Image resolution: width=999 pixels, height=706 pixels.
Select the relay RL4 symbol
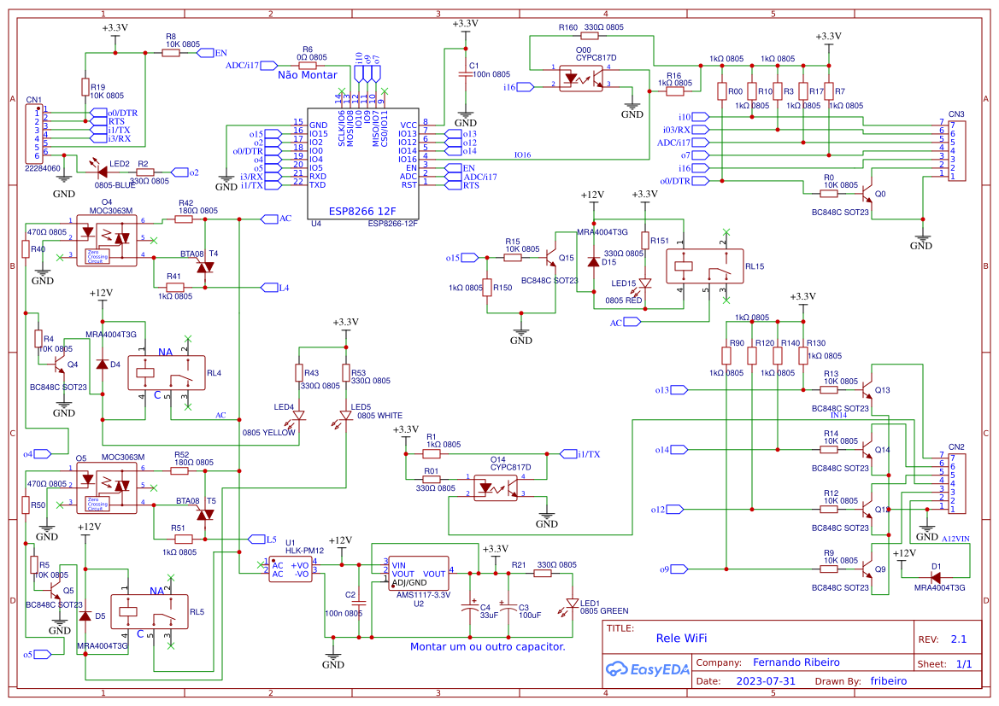[x=167, y=372]
